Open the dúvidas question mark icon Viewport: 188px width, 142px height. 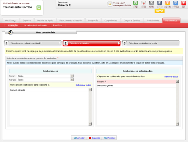pos(176,3)
